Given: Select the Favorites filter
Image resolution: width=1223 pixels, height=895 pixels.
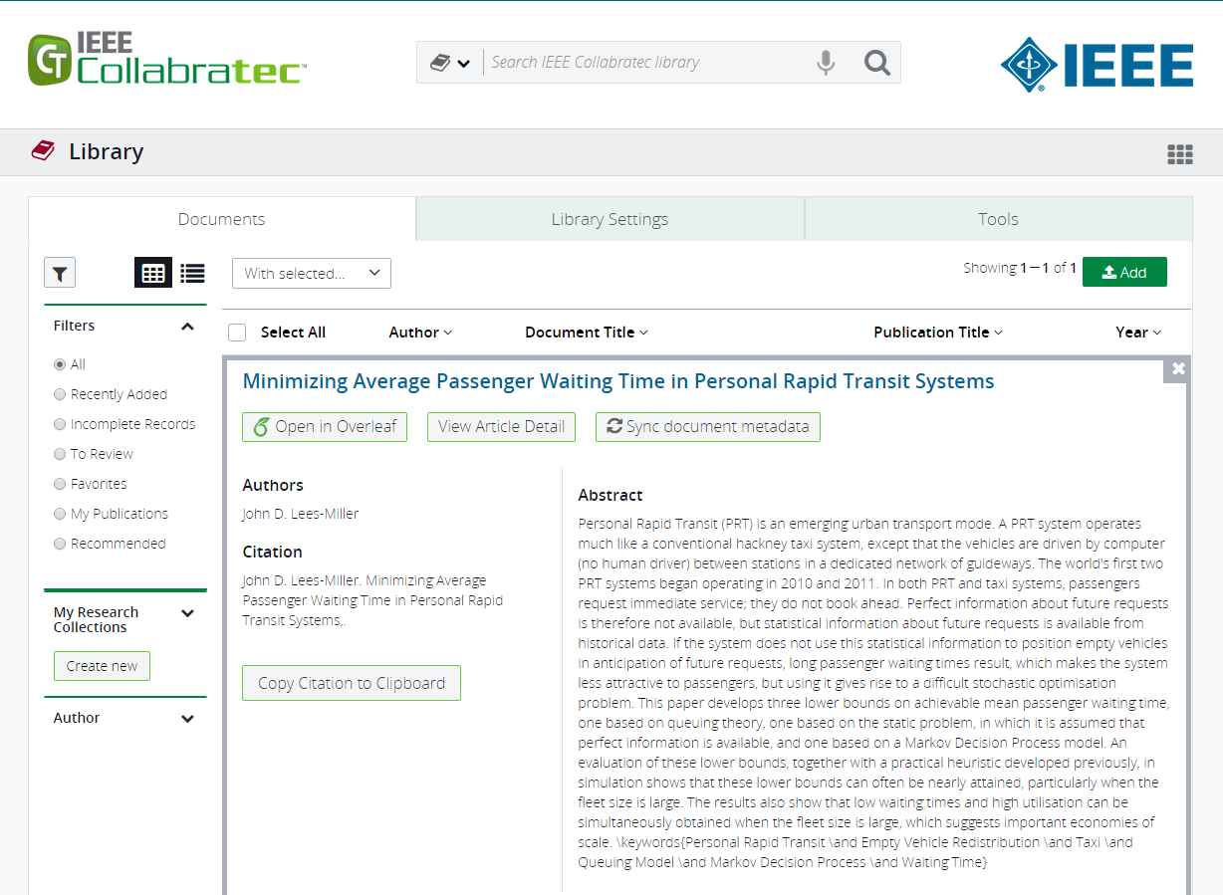Looking at the screenshot, I should pos(59,483).
